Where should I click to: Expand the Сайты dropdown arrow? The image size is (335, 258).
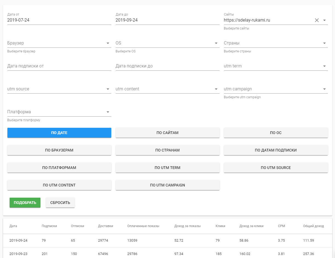point(324,20)
